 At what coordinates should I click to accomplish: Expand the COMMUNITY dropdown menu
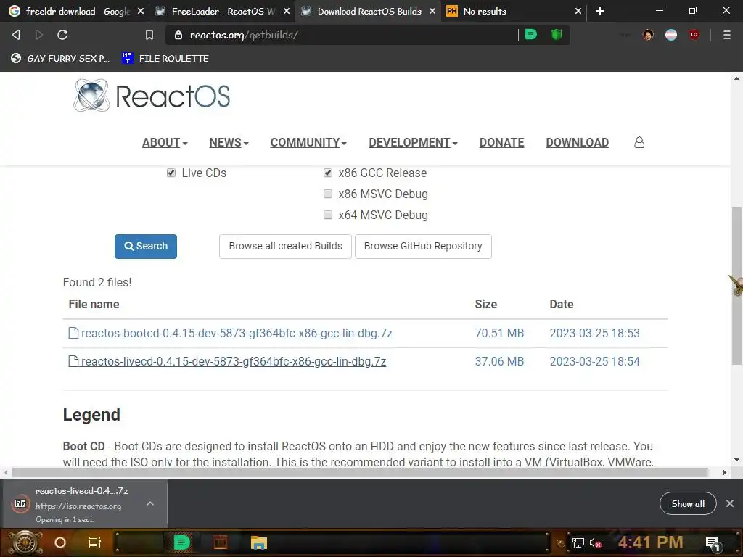click(x=308, y=143)
